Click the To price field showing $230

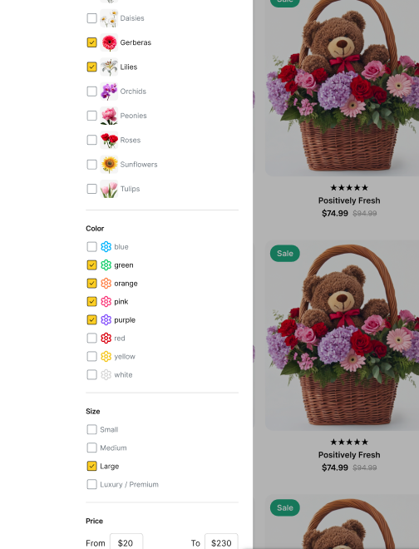[x=221, y=542]
